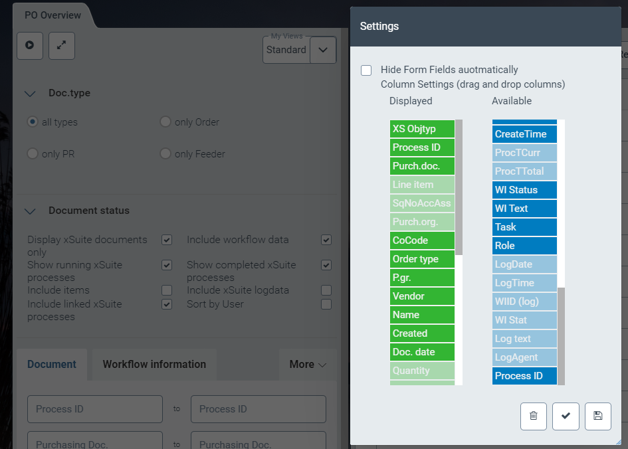
Task: Click the floppy disk save icon
Action: point(597,416)
